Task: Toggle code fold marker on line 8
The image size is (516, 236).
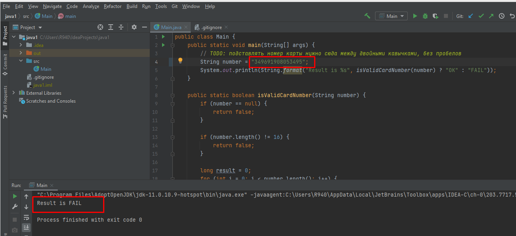Action: (172, 96)
